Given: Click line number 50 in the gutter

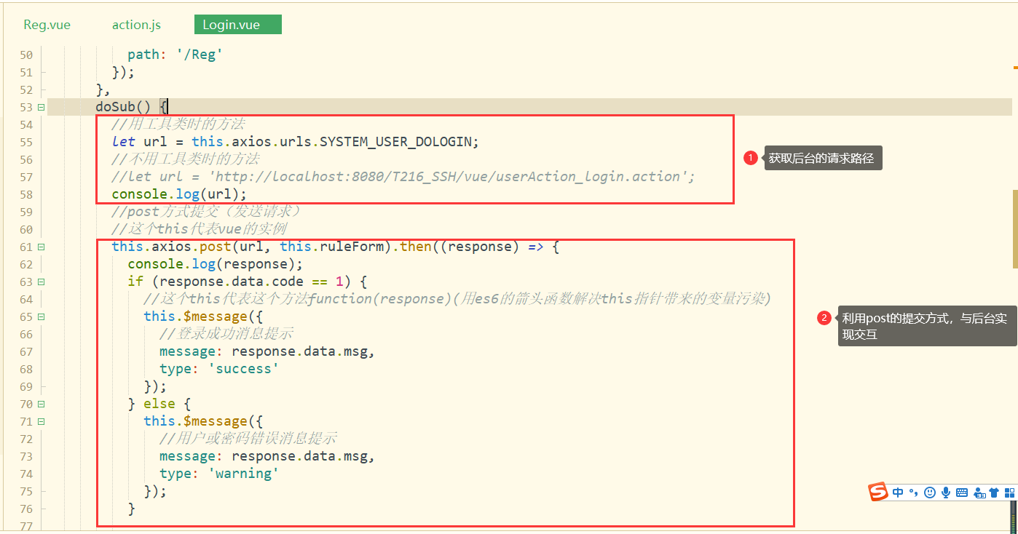Looking at the screenshot, I should point(25,55).
